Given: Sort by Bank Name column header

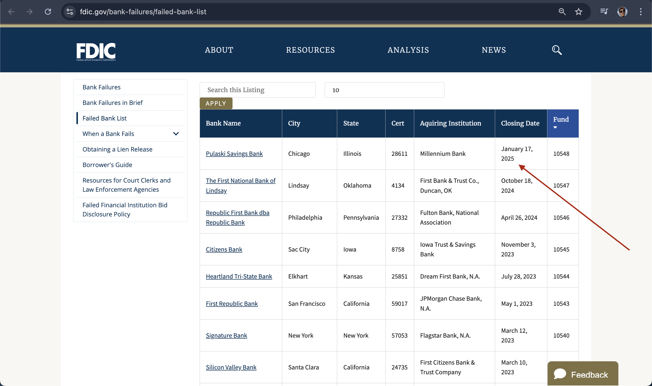Looking at the screenshot, I should [223, 123].
